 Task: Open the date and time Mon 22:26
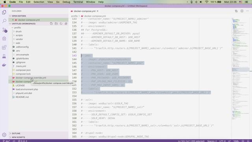230,2
